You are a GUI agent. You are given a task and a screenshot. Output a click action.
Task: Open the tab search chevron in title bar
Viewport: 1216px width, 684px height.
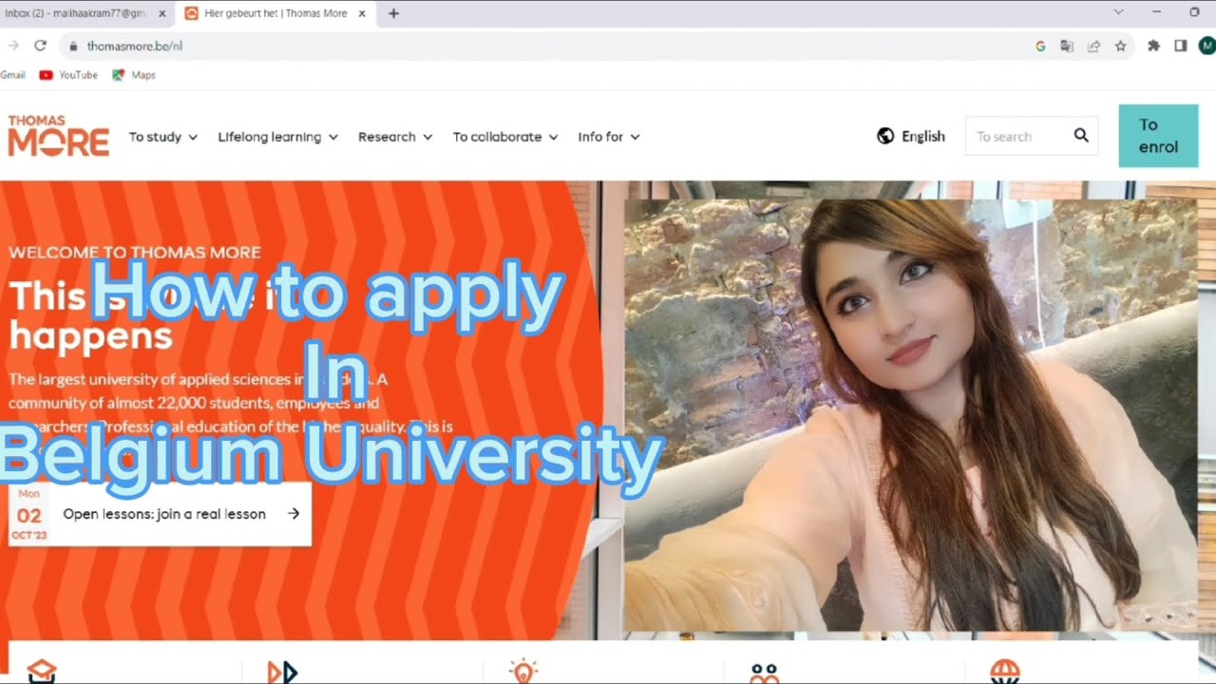pos(1118,12)
